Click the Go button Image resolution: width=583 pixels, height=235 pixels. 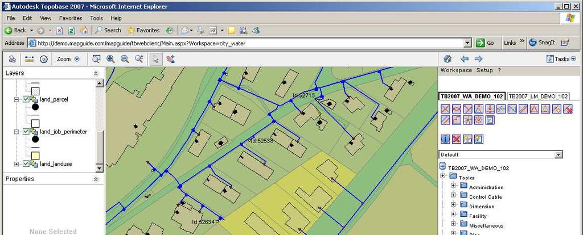tap(485, 43)
